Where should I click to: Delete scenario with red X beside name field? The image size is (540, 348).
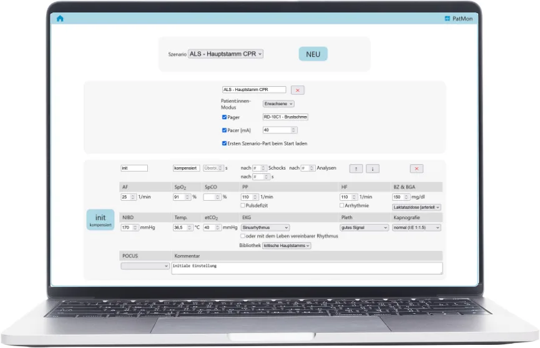click(298, 90)
